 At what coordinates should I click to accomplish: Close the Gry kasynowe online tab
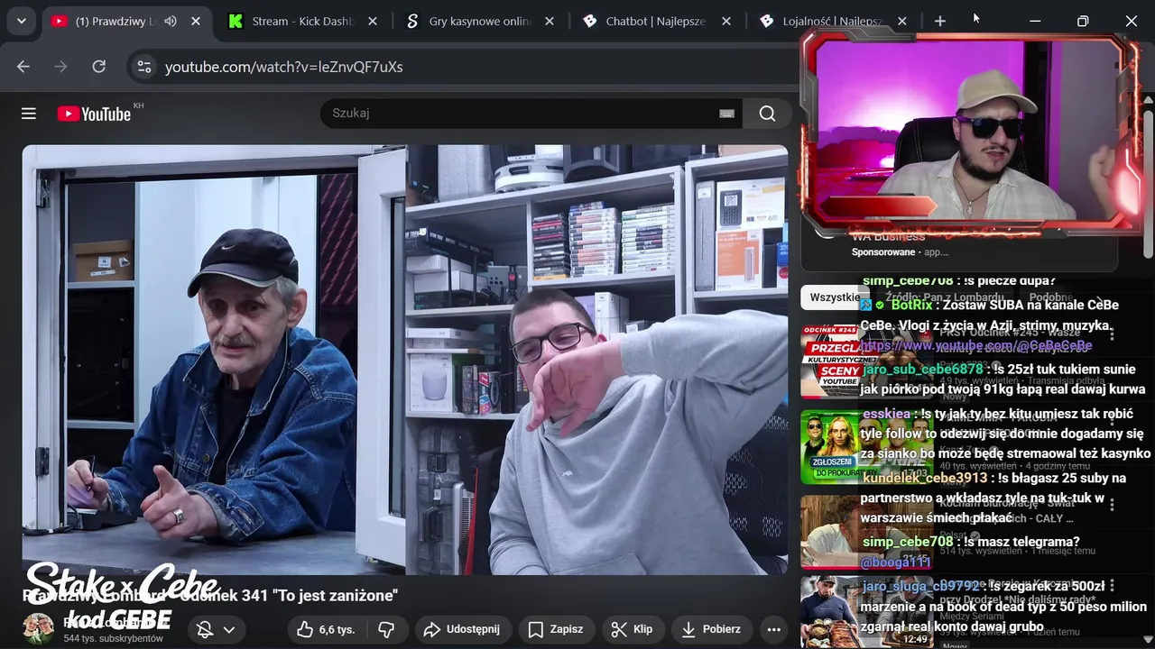coord(550,21)
